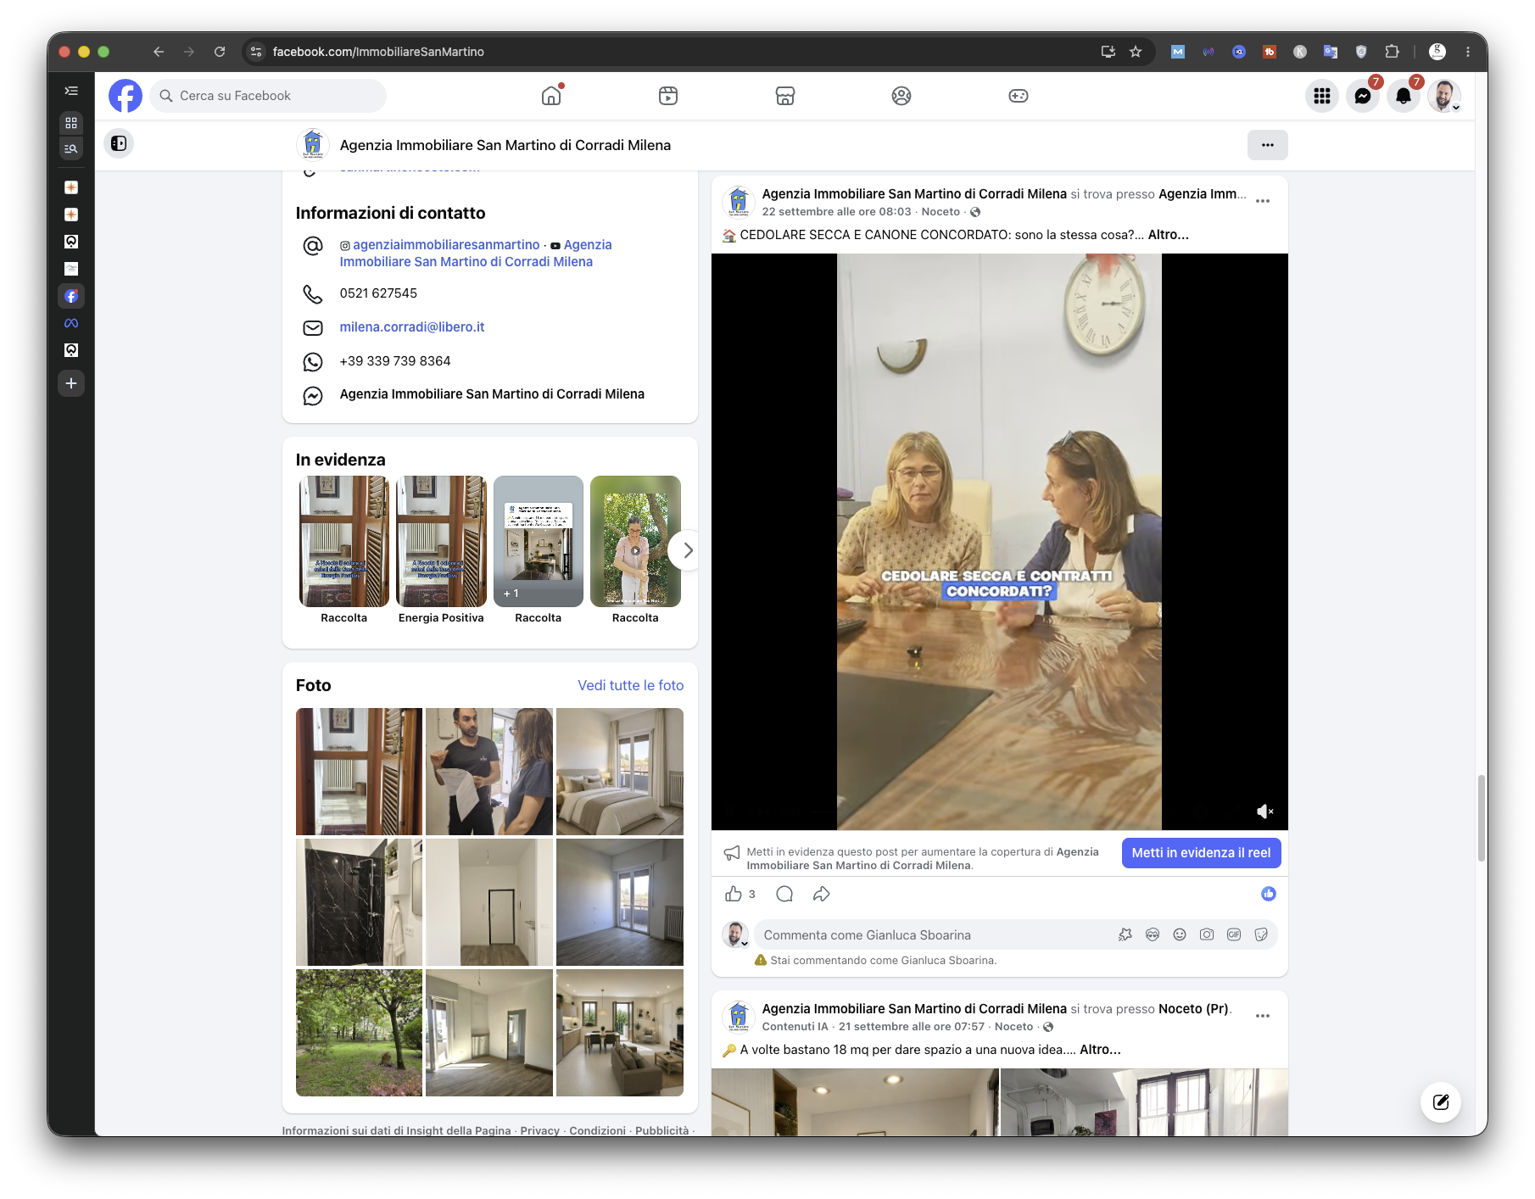Click the Pubblicità footer link

click(661, 1130)
